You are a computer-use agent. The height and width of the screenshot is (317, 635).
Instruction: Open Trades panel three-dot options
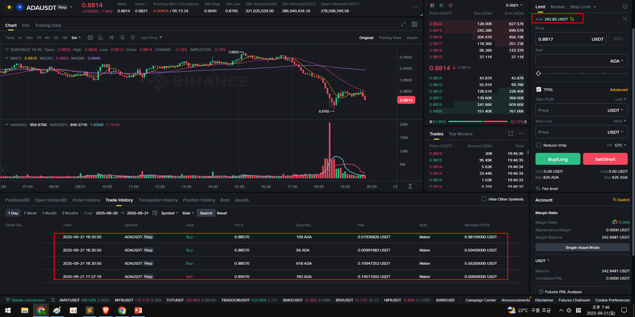[x=521, y=133]
